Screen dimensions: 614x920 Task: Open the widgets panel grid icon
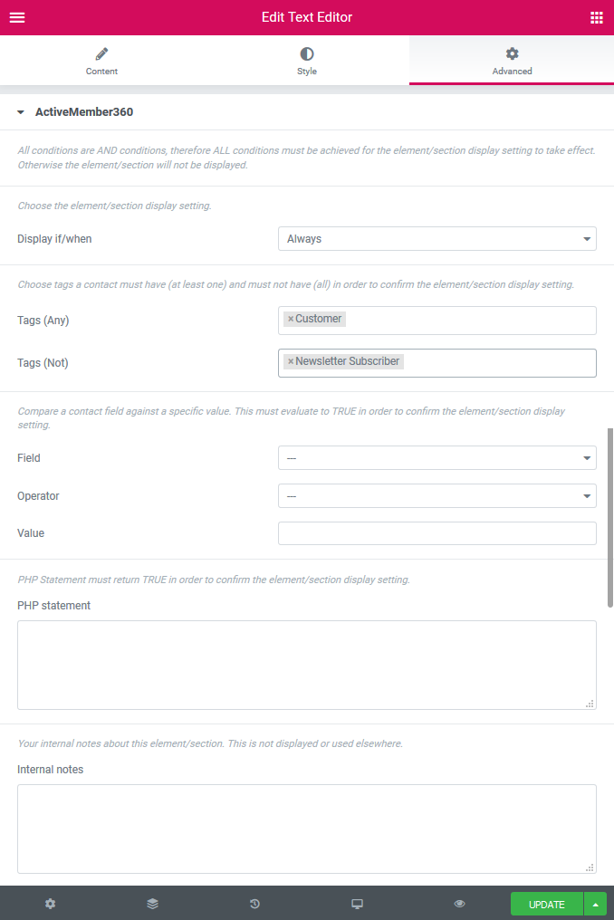click(597, 16)
